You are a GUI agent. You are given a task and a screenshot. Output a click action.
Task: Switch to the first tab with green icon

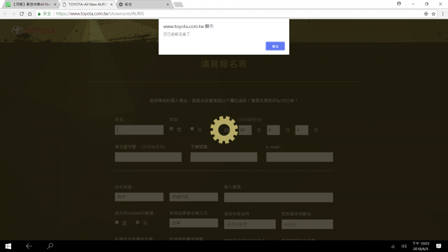(x=31, y=4)
